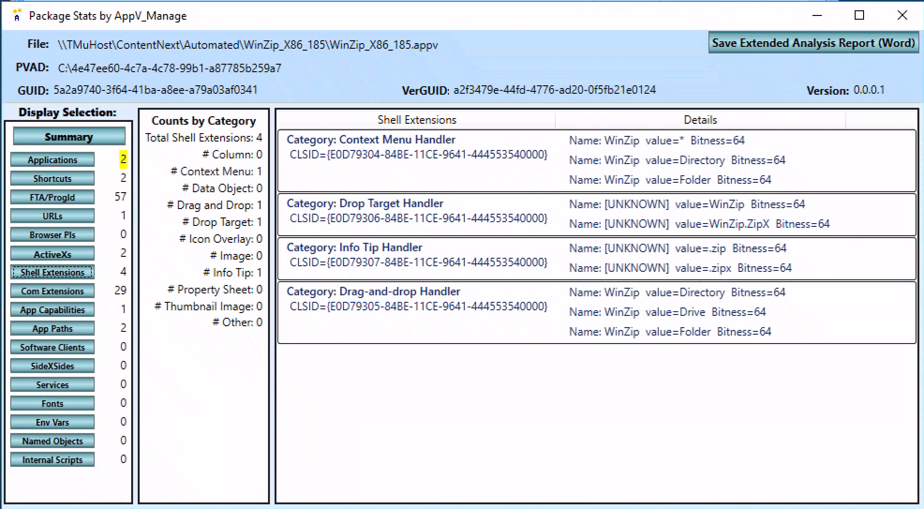Click the Shell Extensions column header

(x=417, y=120)
